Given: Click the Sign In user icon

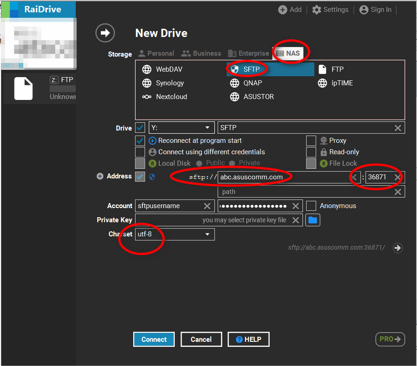Looking at the screenshot, I should [x=364, y=10].
